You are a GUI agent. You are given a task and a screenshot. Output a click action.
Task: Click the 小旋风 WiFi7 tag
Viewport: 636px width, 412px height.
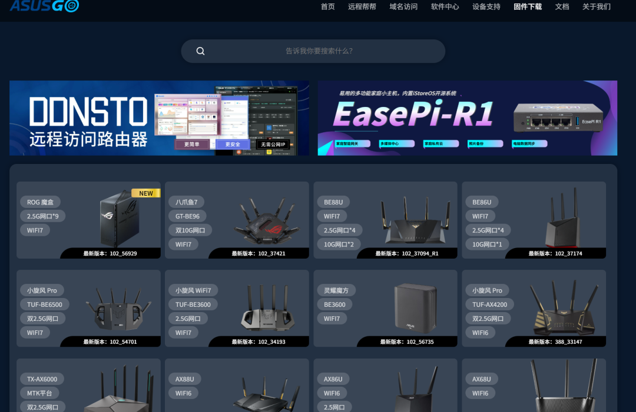193,290
